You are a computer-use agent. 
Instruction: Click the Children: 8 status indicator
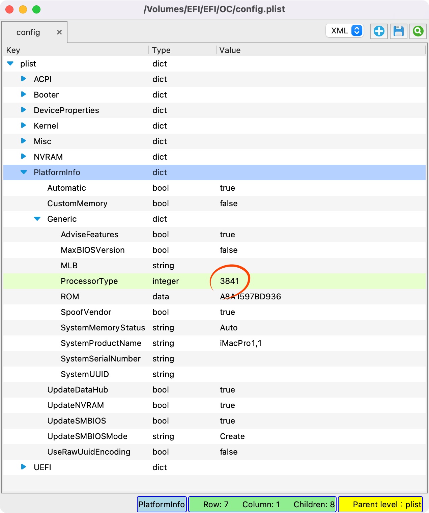(314, 504)
